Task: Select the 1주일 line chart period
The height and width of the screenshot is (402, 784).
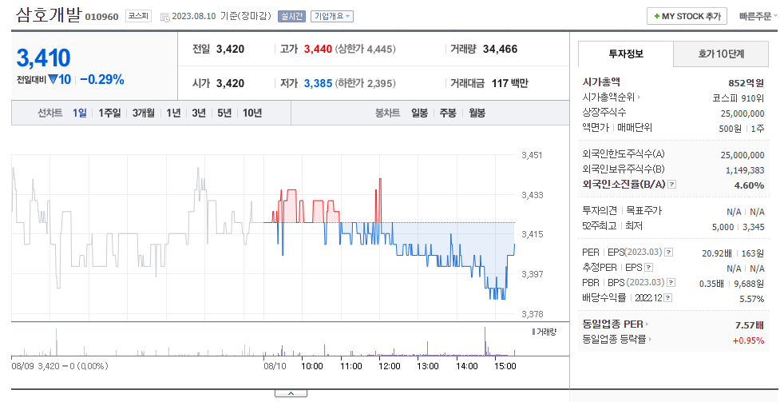Action: pos(109,113)
